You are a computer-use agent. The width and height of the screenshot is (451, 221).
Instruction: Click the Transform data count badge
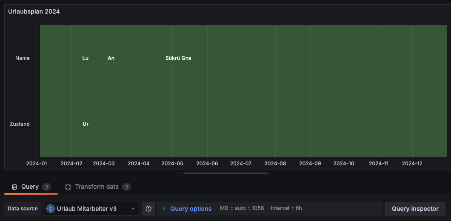coord(126,187)
